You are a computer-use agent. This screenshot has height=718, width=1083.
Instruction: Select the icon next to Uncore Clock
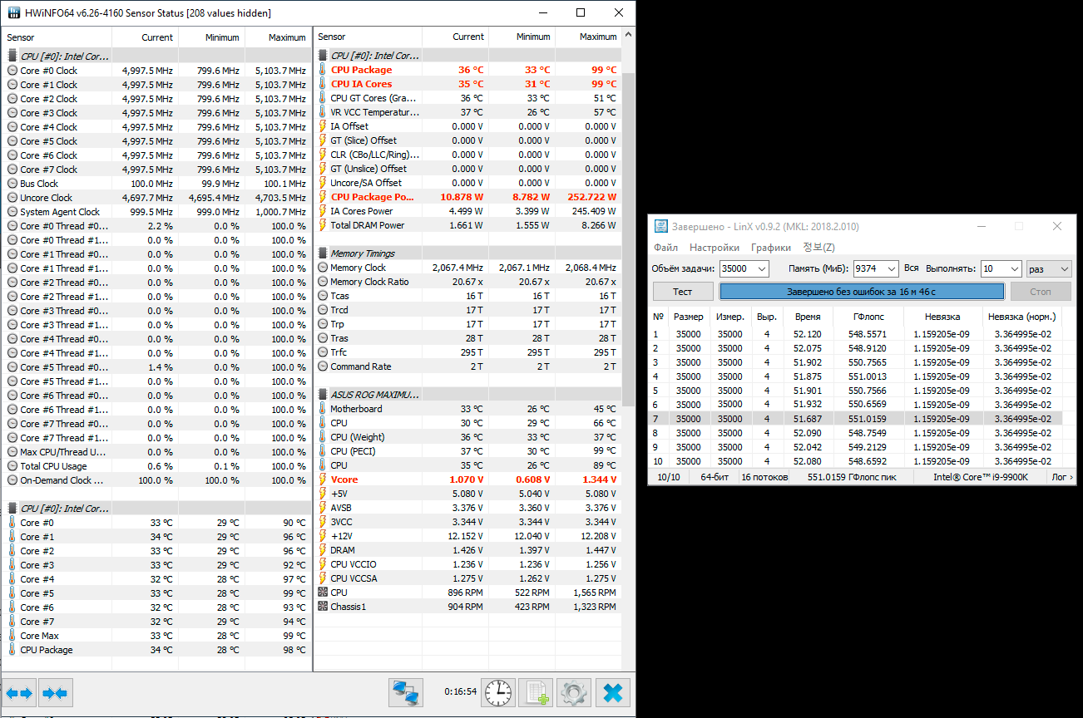click(x=12, y=198)
